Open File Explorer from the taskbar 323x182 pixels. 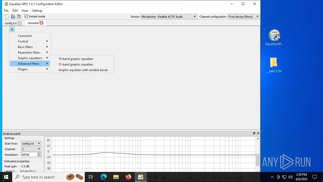(116, 177)
